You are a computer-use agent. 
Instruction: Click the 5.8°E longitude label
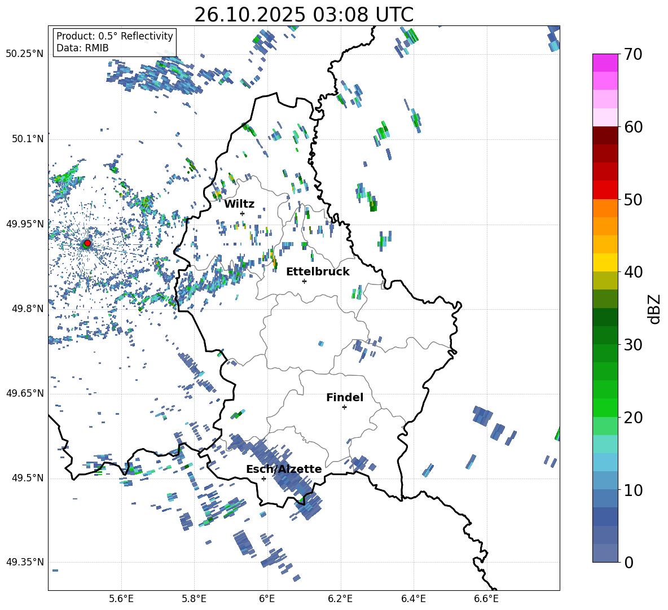tap(194, 599)
